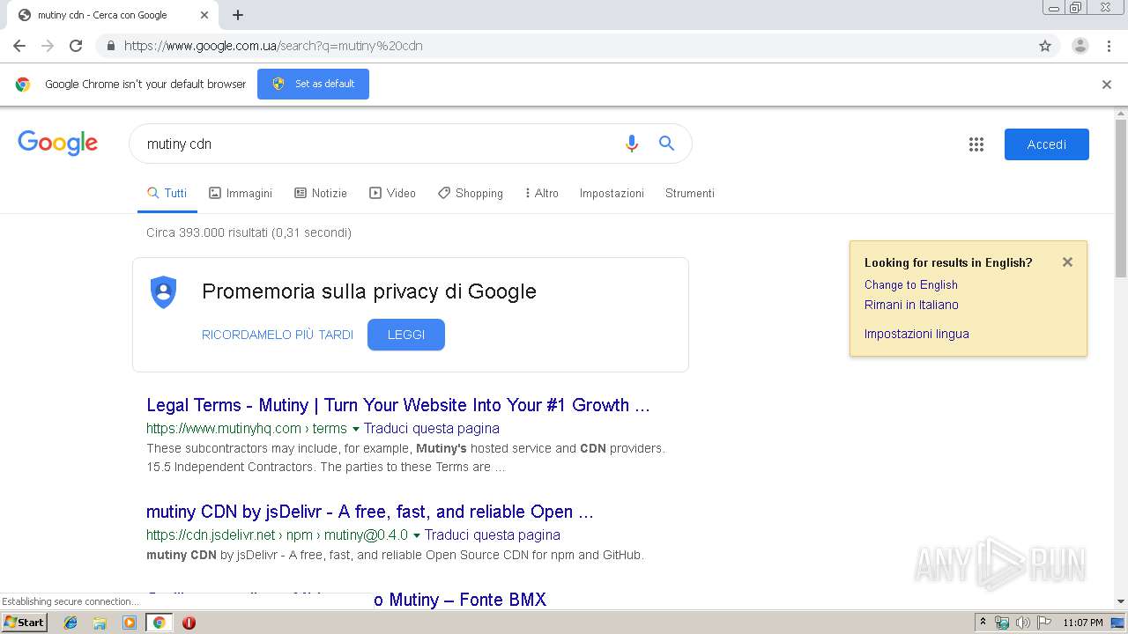The height and width of the screenshot is (634, 1128).
Task: Start voice search with microphone icon
Action: coord(631,144)
